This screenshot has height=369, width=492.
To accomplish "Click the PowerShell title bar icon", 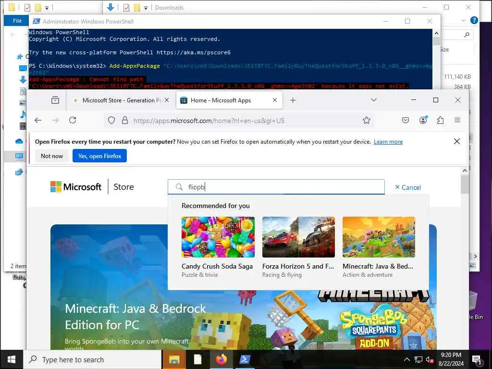I will pos(37,21).
